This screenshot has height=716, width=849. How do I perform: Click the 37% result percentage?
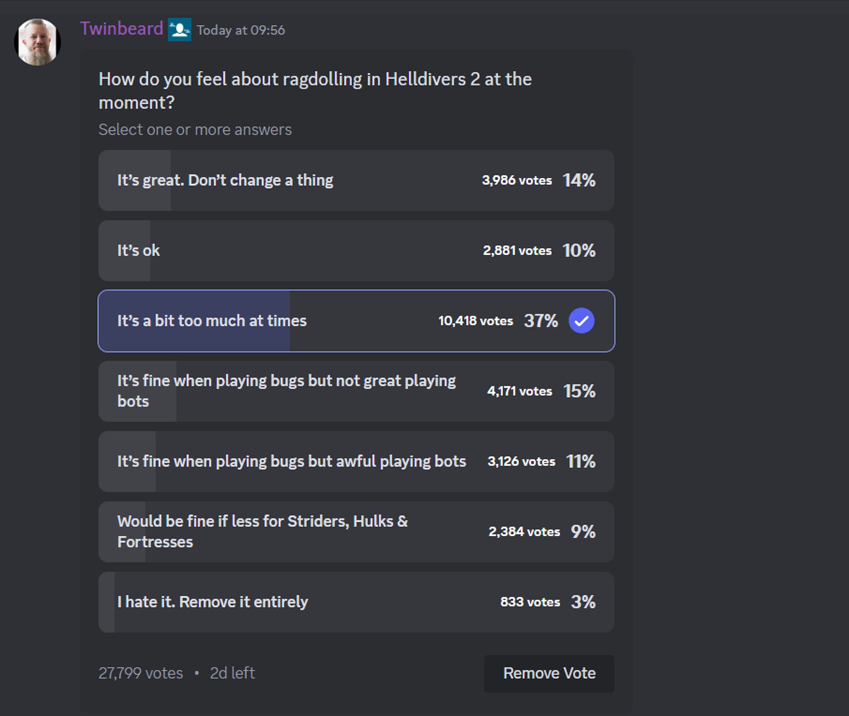pos(541,321)
